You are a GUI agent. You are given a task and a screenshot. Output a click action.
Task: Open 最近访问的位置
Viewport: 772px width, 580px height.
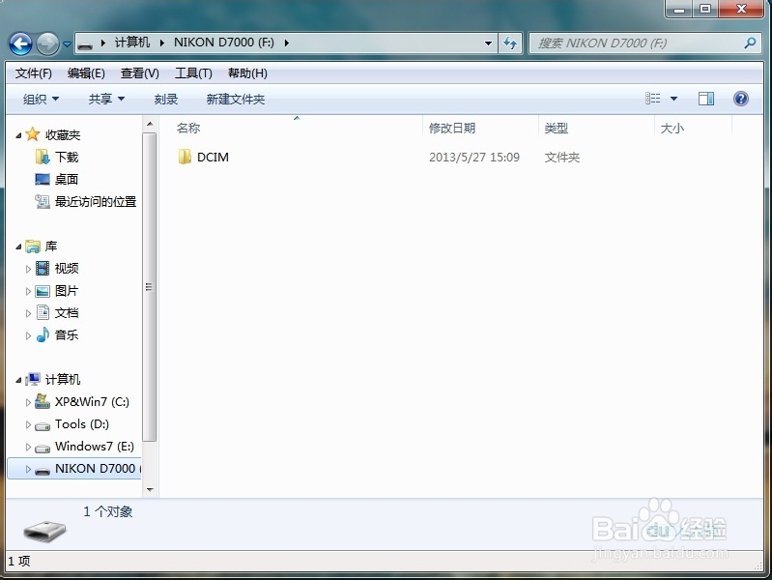(x=96, y=201)
